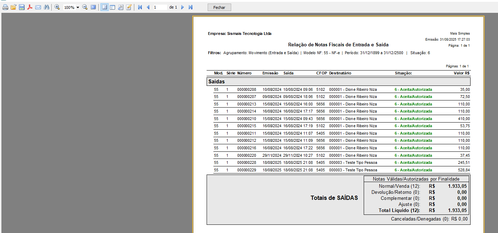Toggle the page thumbnails panel

click(x=113, y=7)
